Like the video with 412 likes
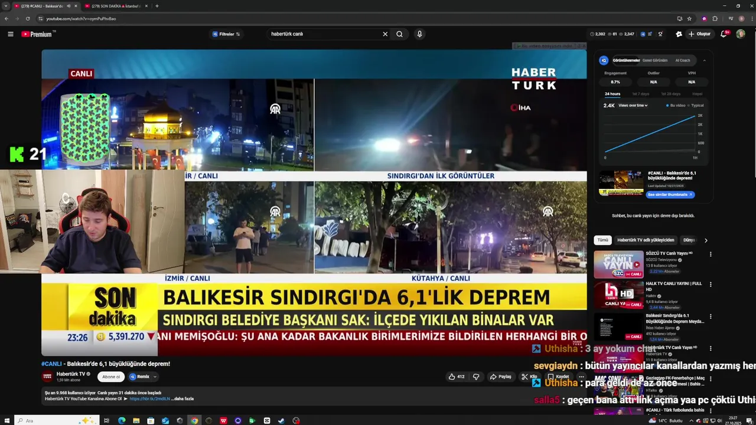756x425 pixels. point(456,377)
